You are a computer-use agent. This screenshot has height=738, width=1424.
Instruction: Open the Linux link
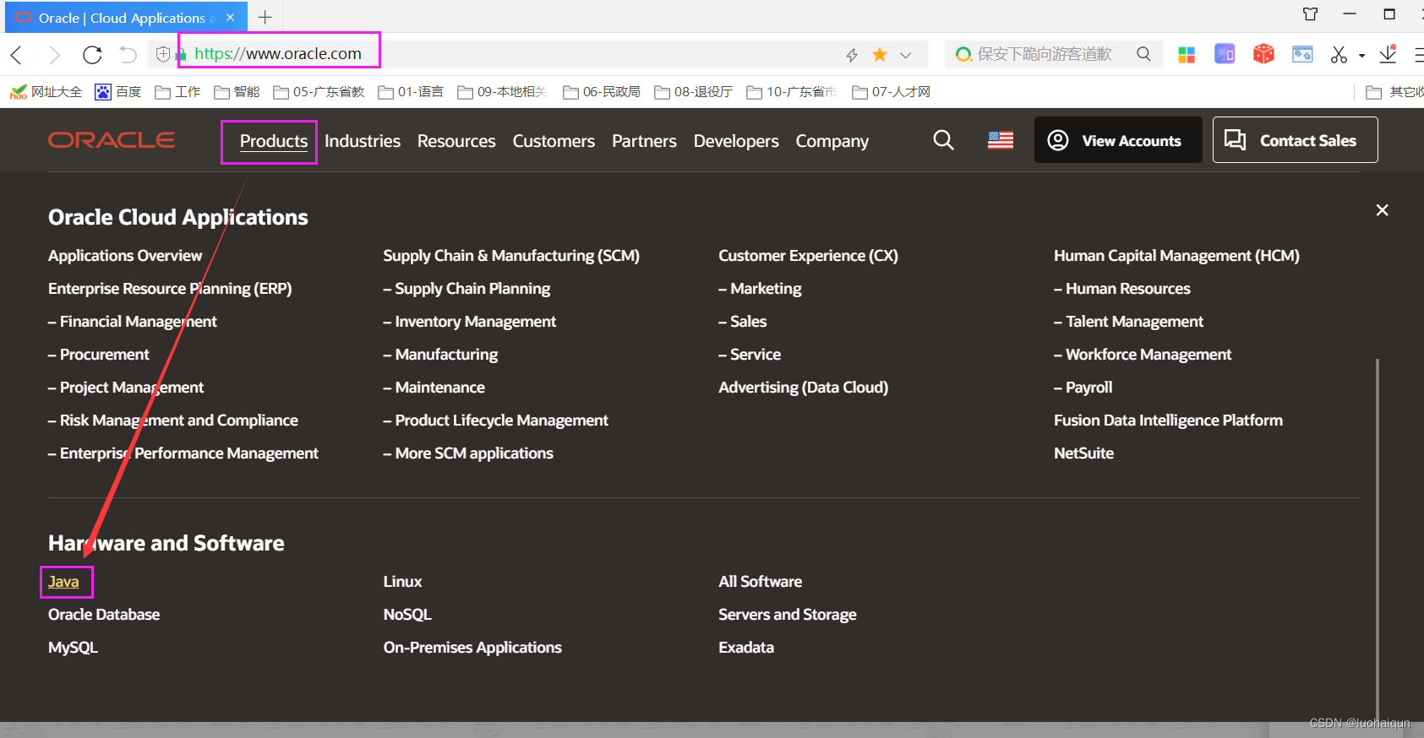pos(402,582)
